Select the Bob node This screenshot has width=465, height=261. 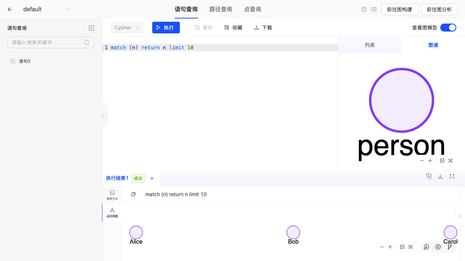tap(293, 232)
